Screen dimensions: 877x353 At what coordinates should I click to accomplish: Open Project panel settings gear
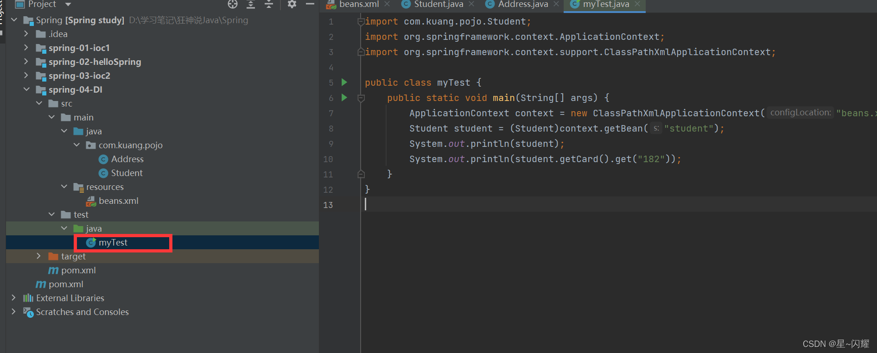[292, 4]
